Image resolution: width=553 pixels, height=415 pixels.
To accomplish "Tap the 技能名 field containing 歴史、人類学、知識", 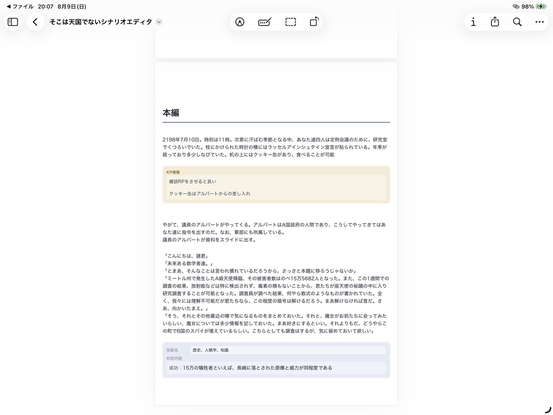I will 288,350.
